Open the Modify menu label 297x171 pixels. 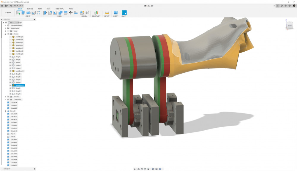pyautogui.click(x=60, y=16)
